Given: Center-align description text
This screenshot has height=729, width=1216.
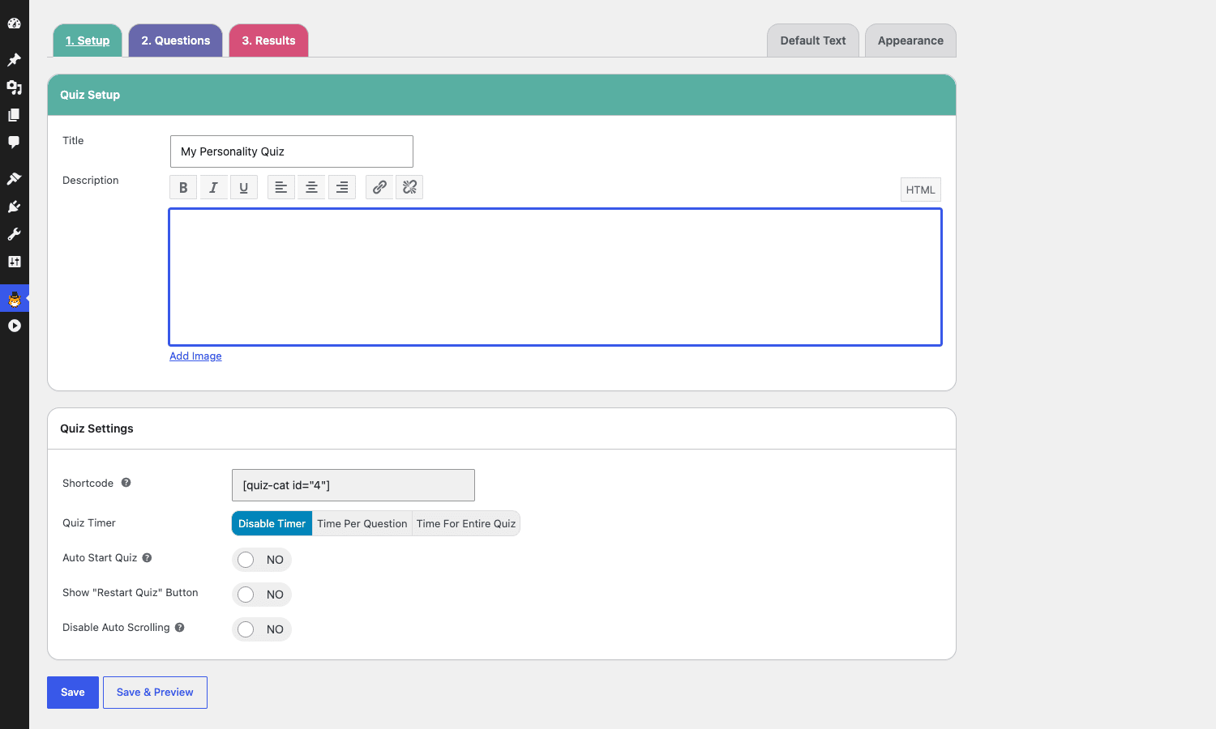Looking at the screenshot, I should pyautogui.click(x=311, y=187).
